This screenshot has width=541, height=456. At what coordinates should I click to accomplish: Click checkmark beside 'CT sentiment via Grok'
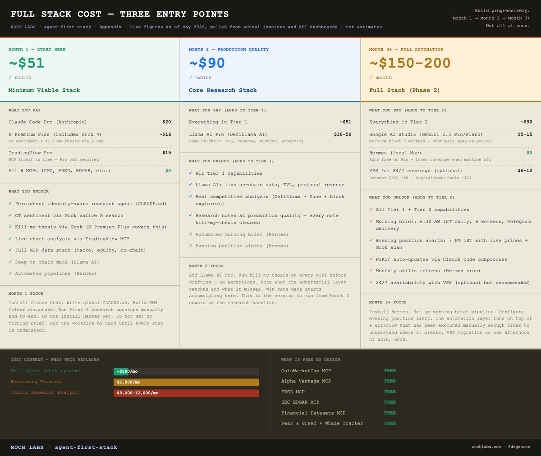pyautogui.click(x=10, y=215)
